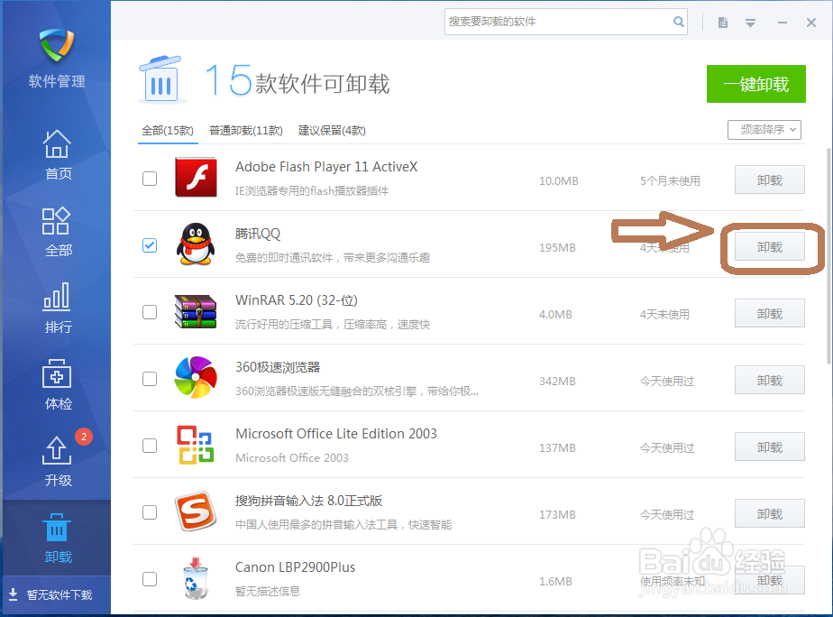The height and width of the screenshot is (617, 833).
Task: Click the title Adobe Flash Player 11 ActiveX
Action: 326,167
